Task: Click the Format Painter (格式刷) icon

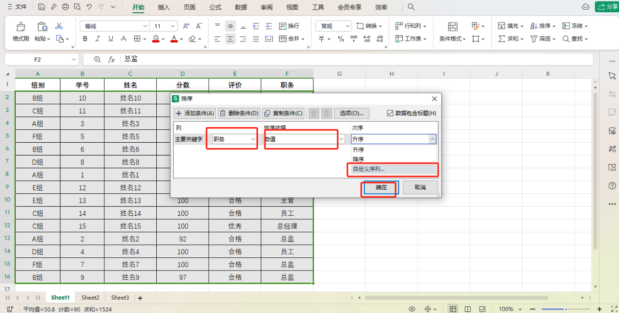Action: [x=21, y=26]
